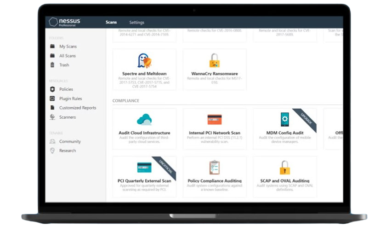Viewport: 369px width, 226px height.
Task: Select the Internal PCI Network Scan title
Action: tap(215, 133)
